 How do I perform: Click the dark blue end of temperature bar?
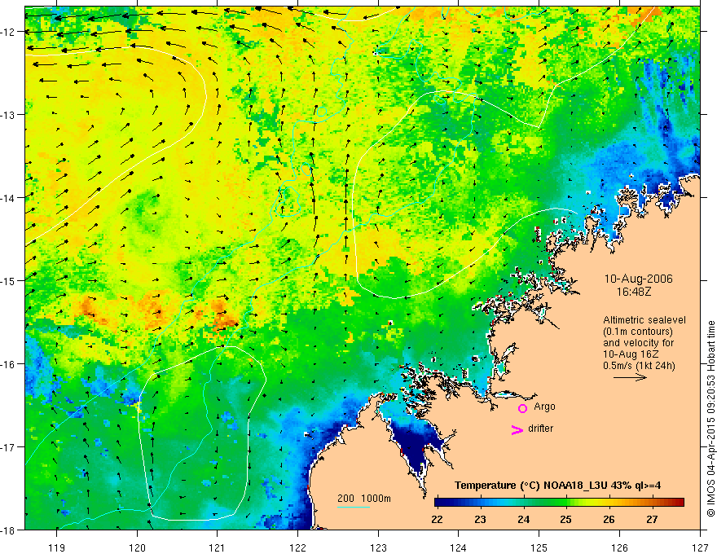(x=442, y=502)
